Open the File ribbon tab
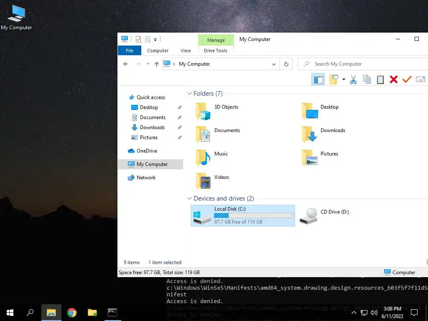The image size is (428, 321). tap(130, 51)
